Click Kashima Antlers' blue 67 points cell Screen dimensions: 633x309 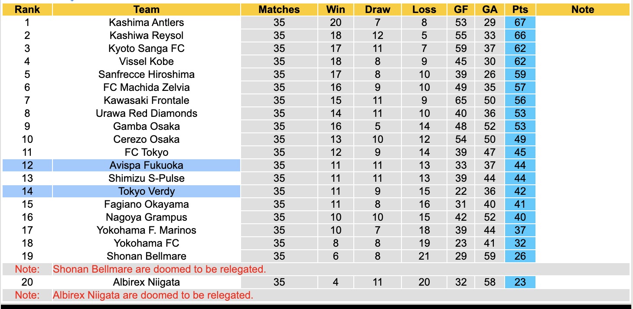520,23
